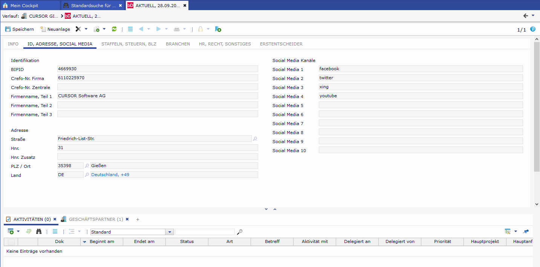
Task: Click the Neuanlage button
Action: [55, 29]
